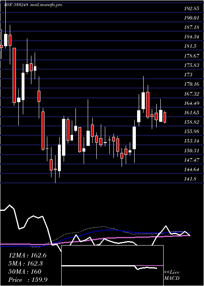Select the 192.85 price axis label

point(191,9)
